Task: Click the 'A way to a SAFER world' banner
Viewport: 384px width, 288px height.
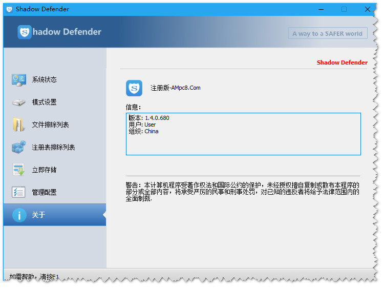Action: 328,33
